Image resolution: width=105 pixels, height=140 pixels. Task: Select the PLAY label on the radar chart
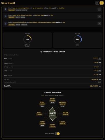[x=39, y=113]
